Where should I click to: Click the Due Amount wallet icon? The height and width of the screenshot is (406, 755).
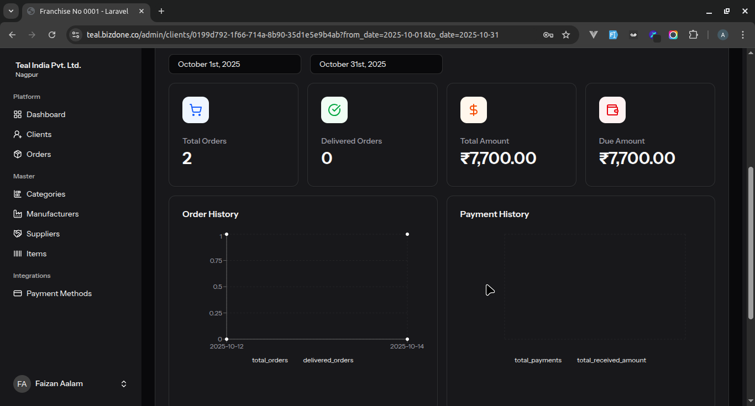(x=612, y=110)
